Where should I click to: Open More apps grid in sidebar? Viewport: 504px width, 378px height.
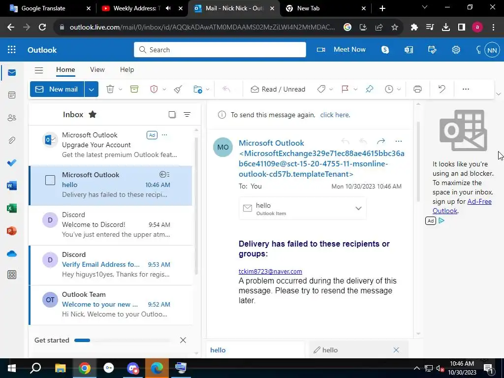click(12, 275)
